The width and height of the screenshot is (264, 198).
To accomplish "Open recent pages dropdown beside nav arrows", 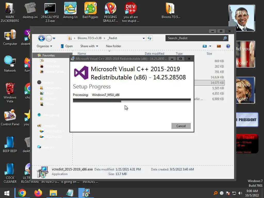I will click(x=54, y=38).
